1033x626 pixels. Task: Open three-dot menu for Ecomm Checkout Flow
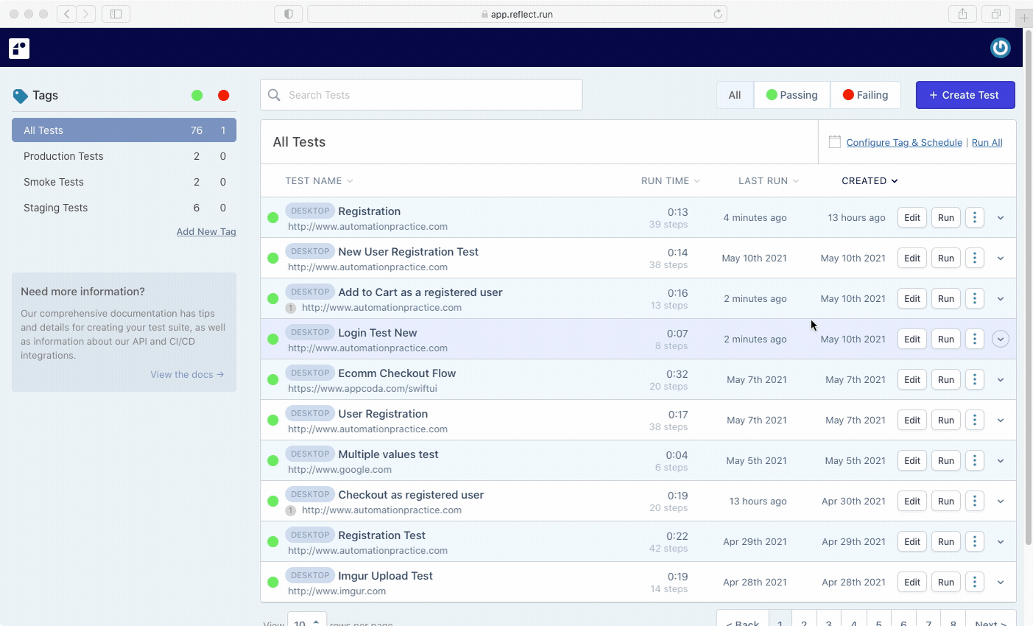tap(974, 379)
